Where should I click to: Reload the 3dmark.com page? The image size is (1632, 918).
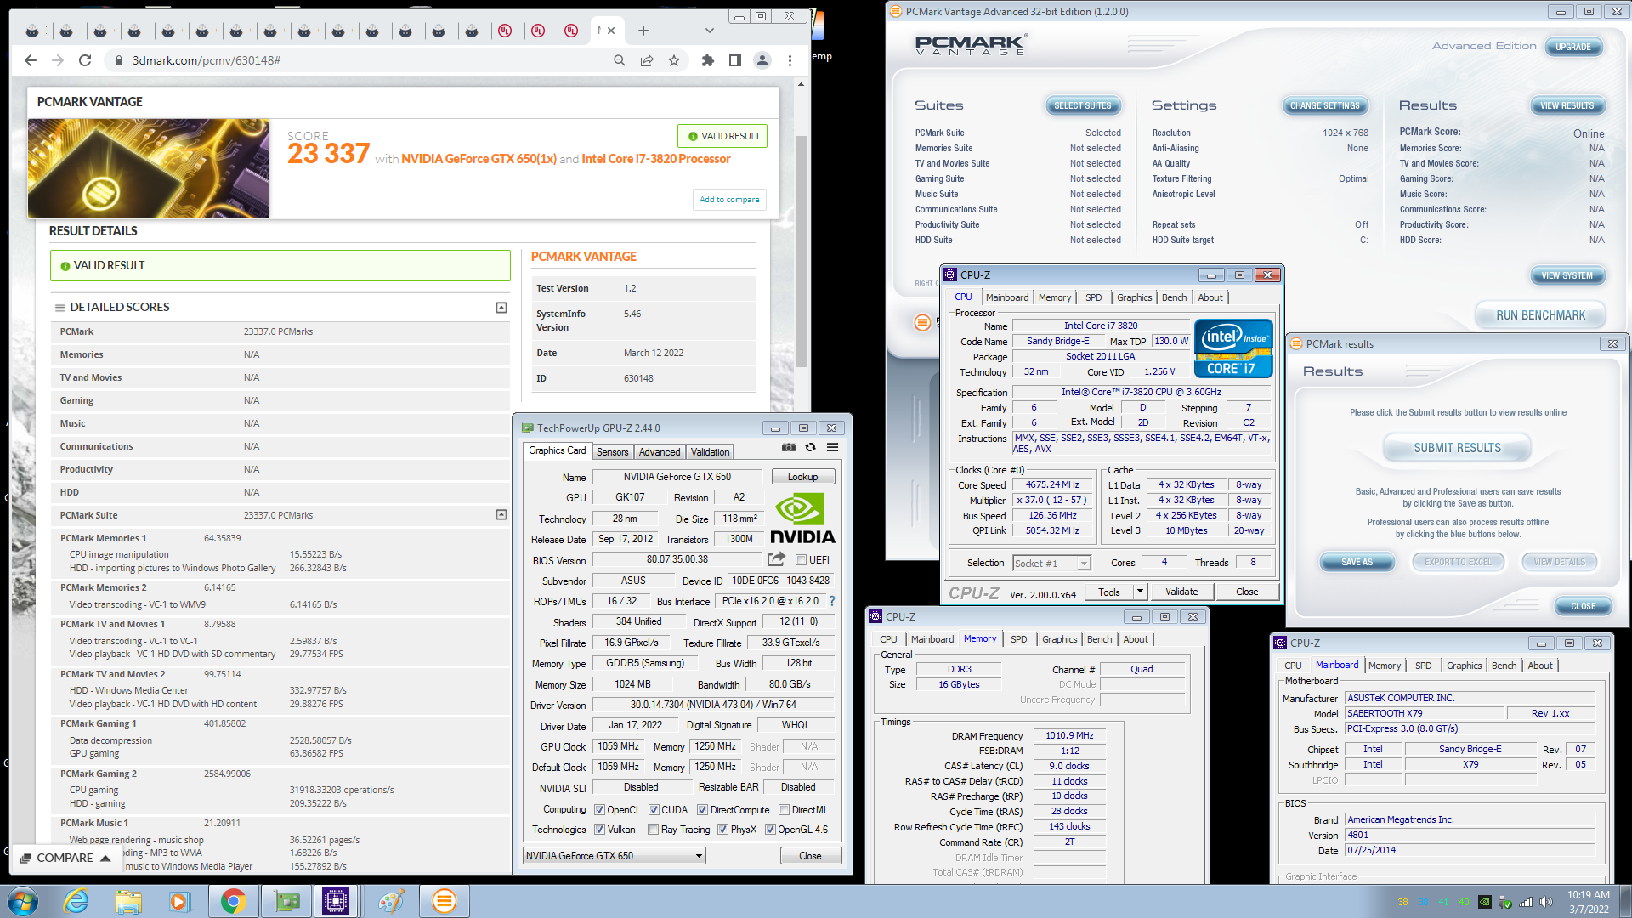85,60
